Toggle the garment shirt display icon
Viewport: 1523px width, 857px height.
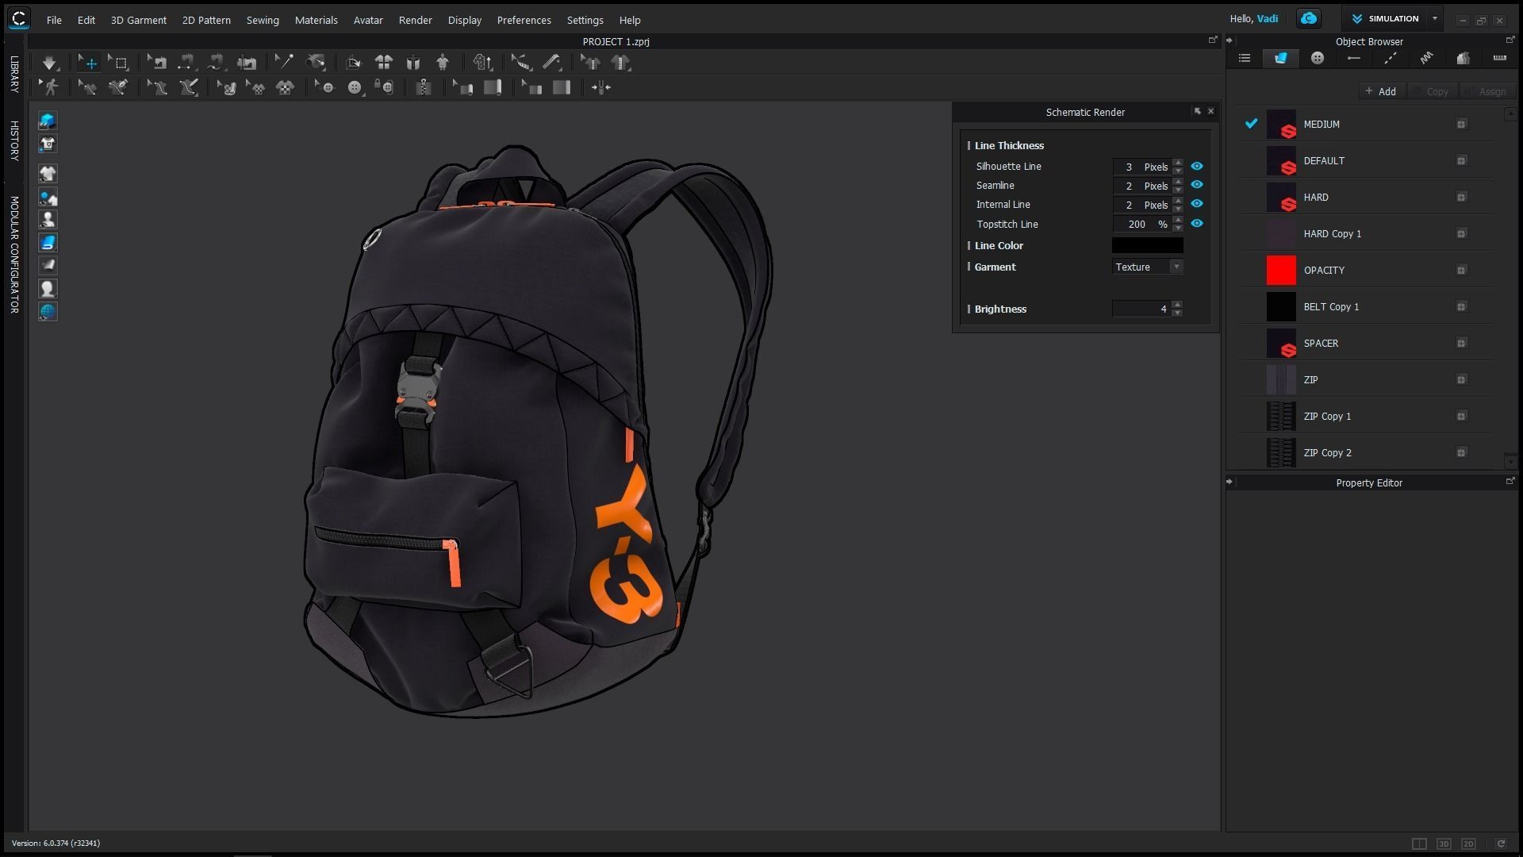[48, 174]
